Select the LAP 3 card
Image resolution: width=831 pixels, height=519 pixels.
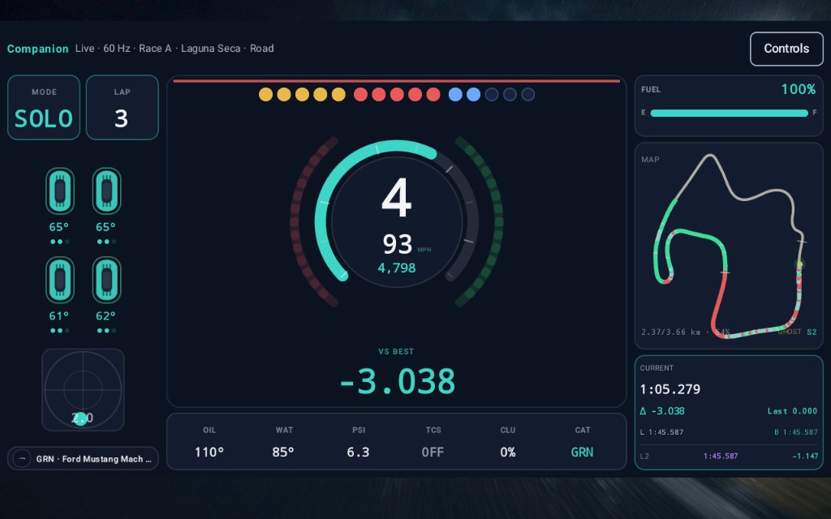click(122, 108)
